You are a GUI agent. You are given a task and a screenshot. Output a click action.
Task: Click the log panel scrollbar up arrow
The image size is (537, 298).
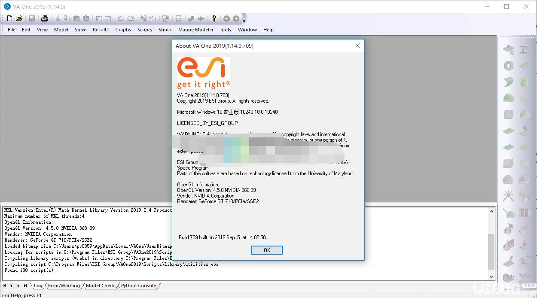coord(492,211)
